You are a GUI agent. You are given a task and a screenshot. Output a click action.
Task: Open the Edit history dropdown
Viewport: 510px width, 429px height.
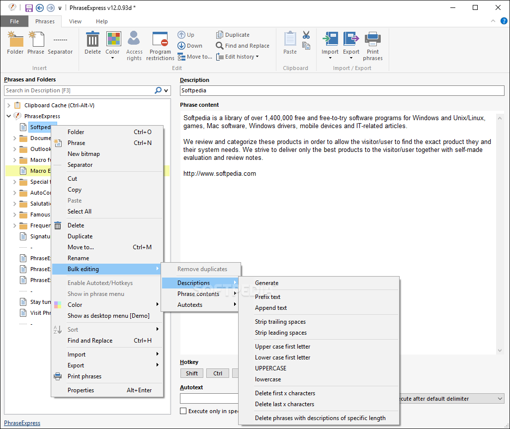click(x=238, y=57)
